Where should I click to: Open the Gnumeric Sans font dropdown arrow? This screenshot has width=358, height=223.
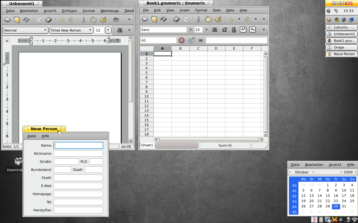pos(190,30)
